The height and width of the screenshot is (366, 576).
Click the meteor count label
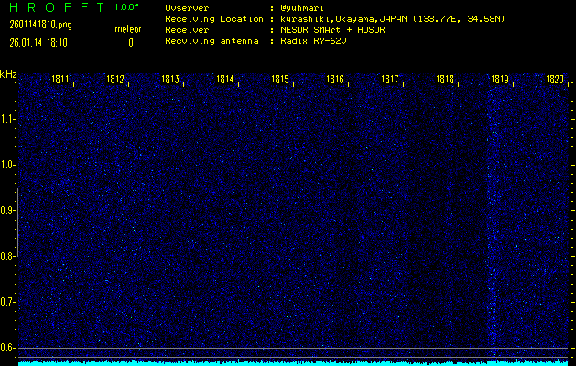click(x=128, y=30)
